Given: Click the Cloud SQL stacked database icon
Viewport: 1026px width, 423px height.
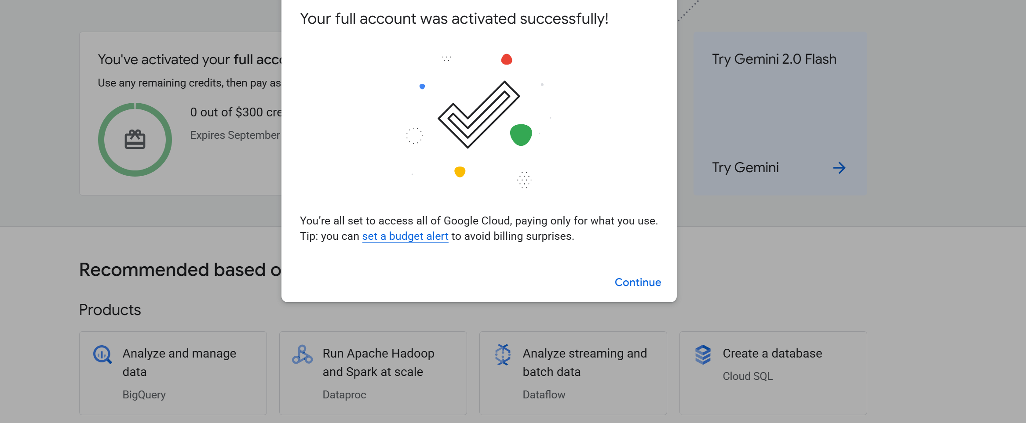Looking at the screenshot, I should tap(703, 354).
